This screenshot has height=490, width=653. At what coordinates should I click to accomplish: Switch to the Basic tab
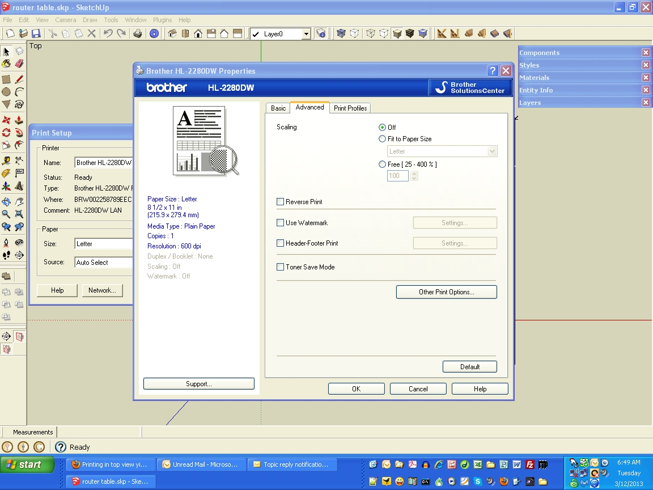[278, 108]
